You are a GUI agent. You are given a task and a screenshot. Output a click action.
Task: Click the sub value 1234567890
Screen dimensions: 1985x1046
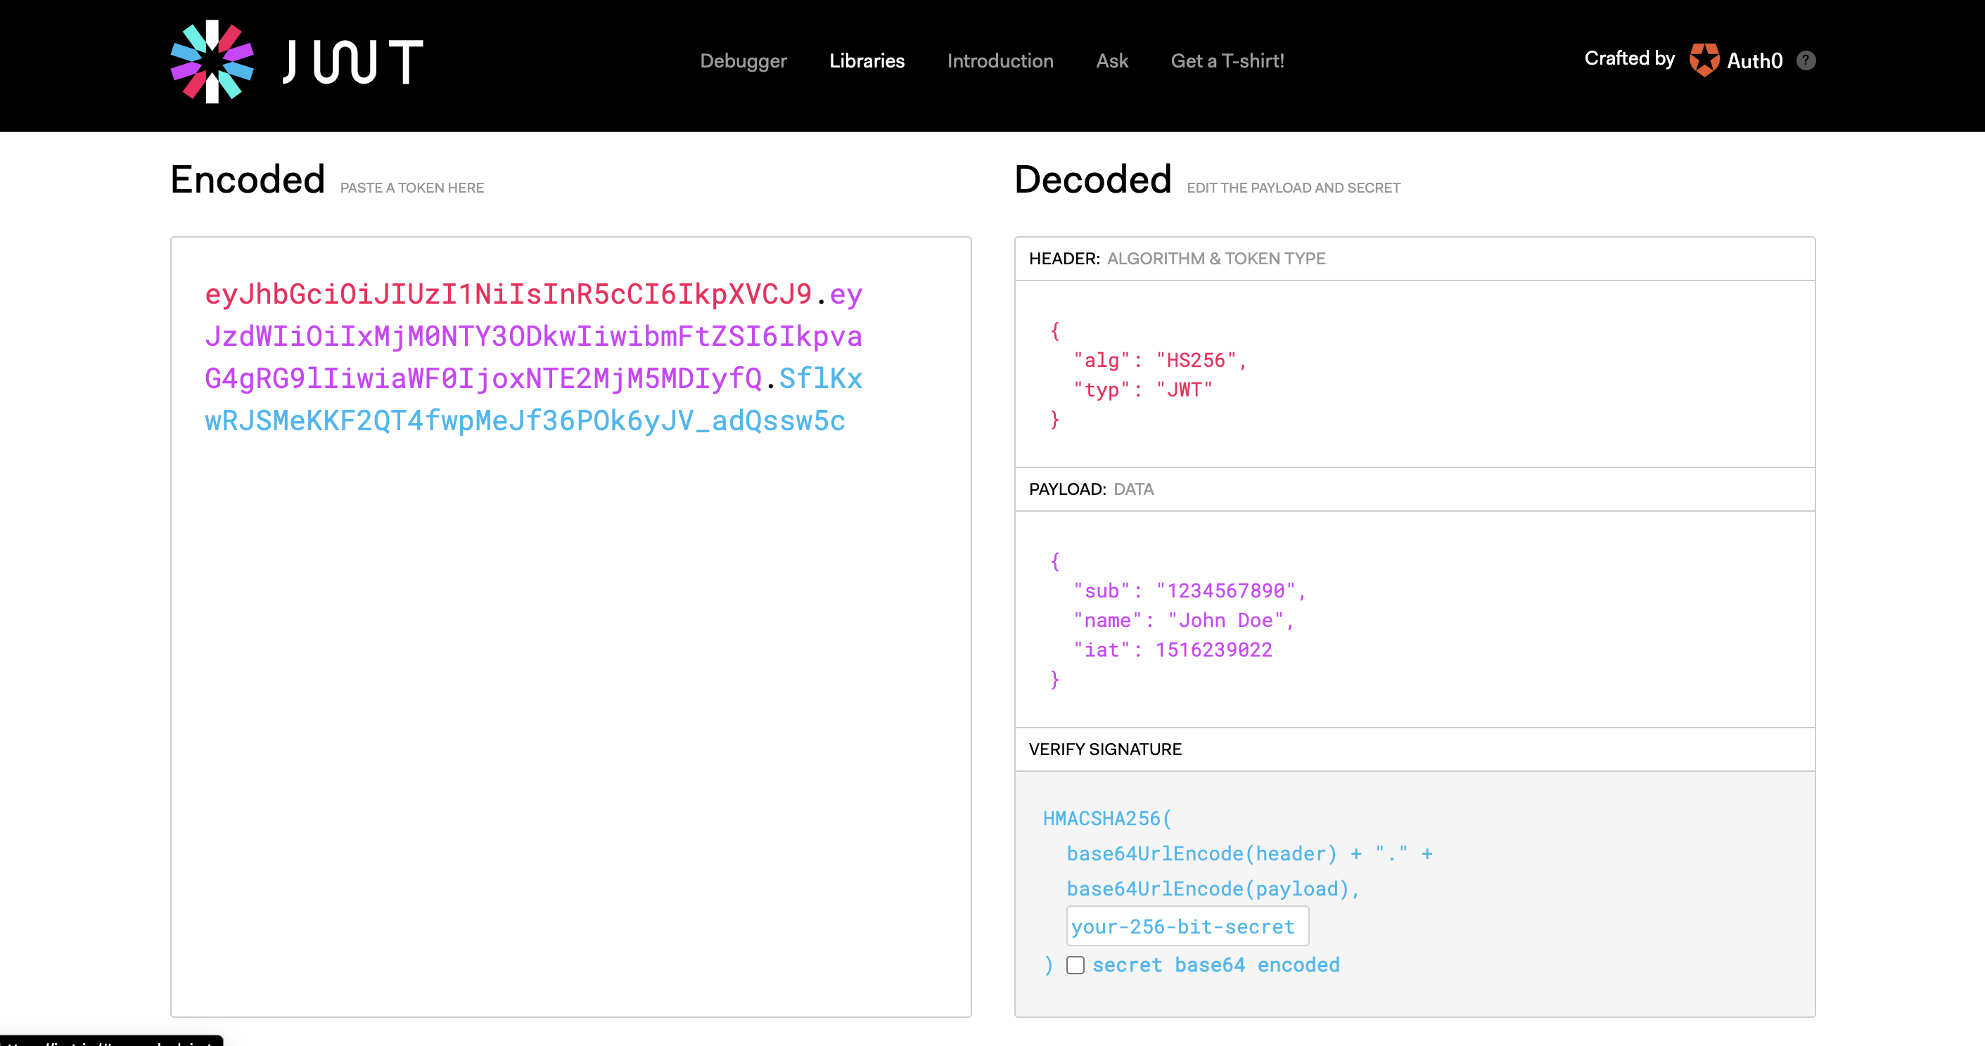1225,590
